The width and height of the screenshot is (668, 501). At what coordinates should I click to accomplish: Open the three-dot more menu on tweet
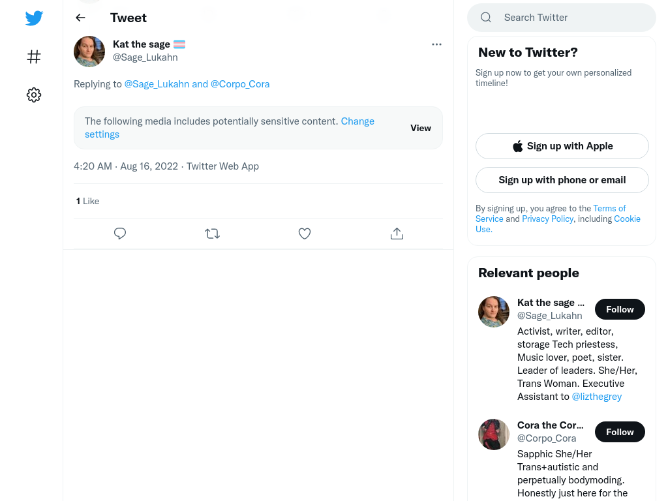(x=436, y=44)
